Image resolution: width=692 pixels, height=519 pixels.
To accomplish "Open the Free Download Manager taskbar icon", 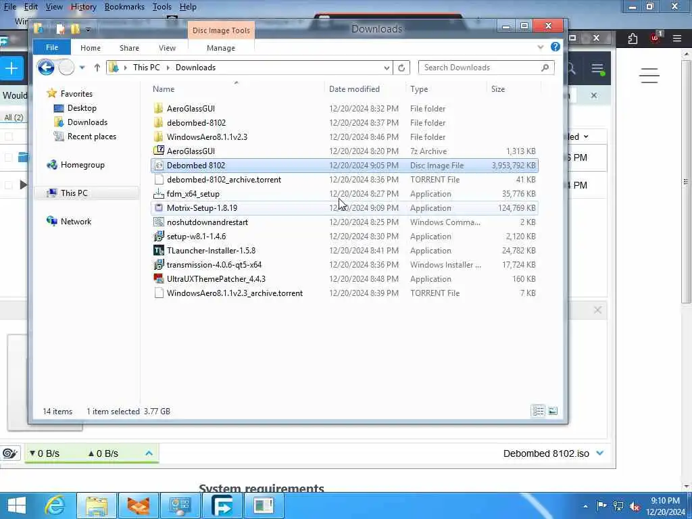I will click(222, 505).
